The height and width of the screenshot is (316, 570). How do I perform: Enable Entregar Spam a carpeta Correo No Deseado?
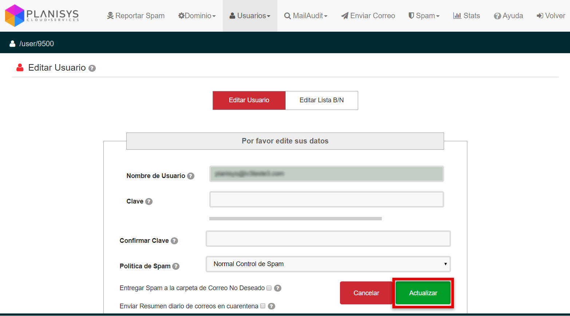269,288
